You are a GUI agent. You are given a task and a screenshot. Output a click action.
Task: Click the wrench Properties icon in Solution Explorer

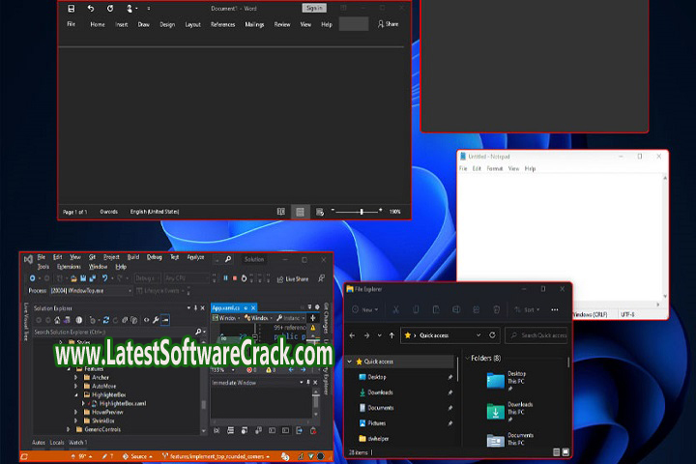tap(156, 320)
